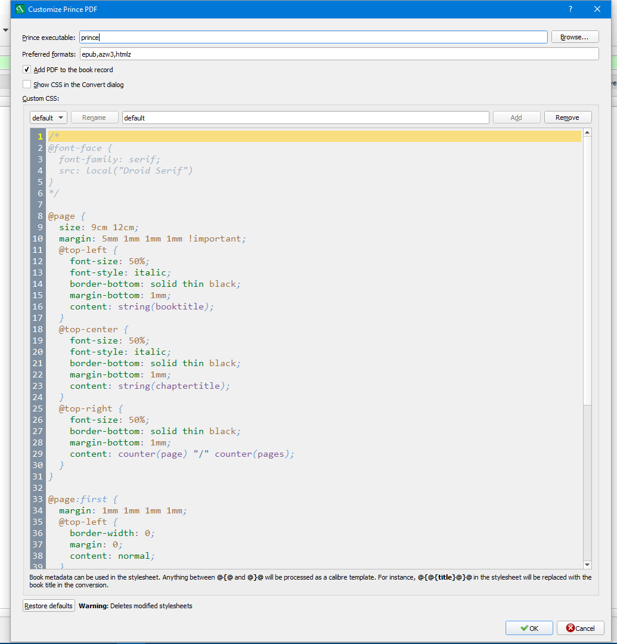617x644 pixels.
Task: Click 'content: string(chaptertitle);' line
Action: click(x=150, y=386)
